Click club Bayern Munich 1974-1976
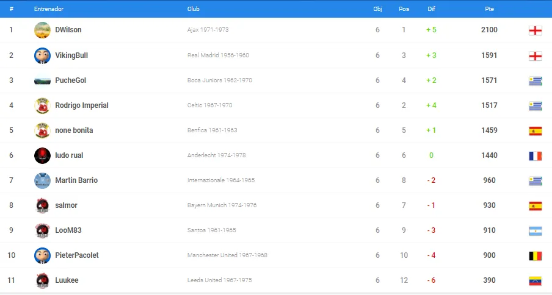 click(x=222, y=205)
